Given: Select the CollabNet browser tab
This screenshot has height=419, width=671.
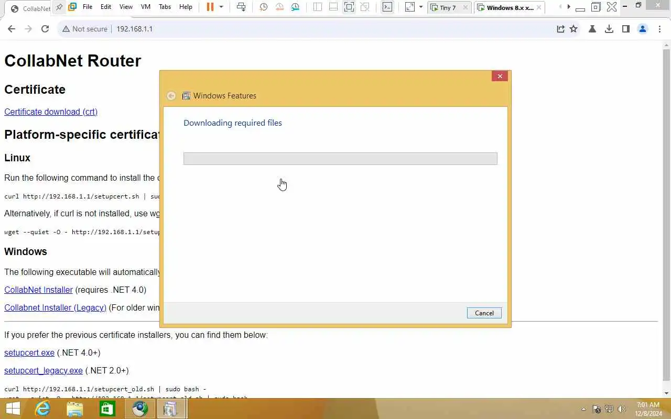Looking at the screenshot, I should pyautogui.click(x=30, y=8).
